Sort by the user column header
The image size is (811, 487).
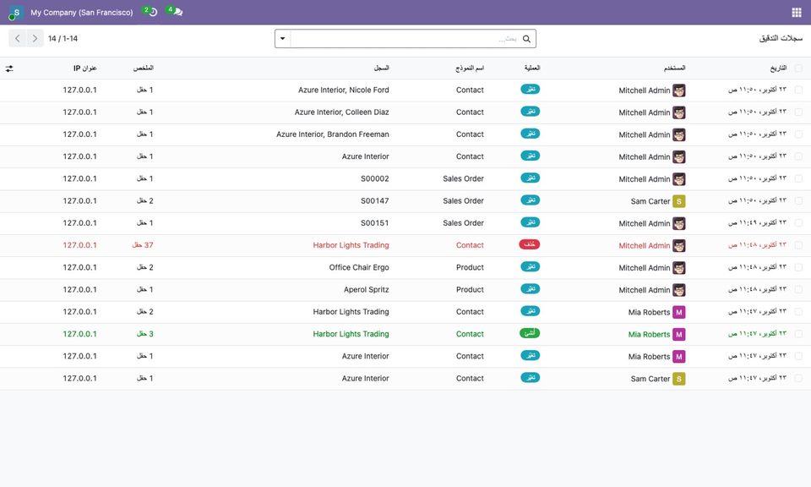(x=674, y=68)
